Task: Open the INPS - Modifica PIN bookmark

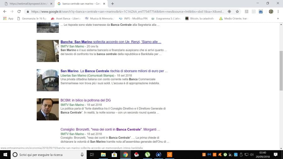Action: click(133, 19)
